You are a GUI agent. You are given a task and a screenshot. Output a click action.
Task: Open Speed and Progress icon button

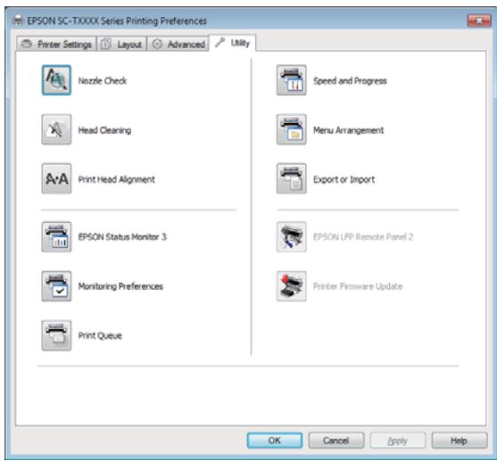point(291,80)
